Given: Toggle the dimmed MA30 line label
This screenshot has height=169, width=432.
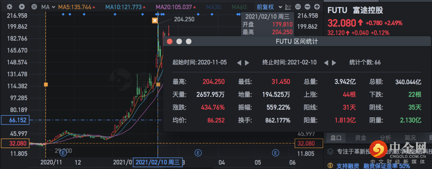Looking at the screenshot, I should coord(214,7).
